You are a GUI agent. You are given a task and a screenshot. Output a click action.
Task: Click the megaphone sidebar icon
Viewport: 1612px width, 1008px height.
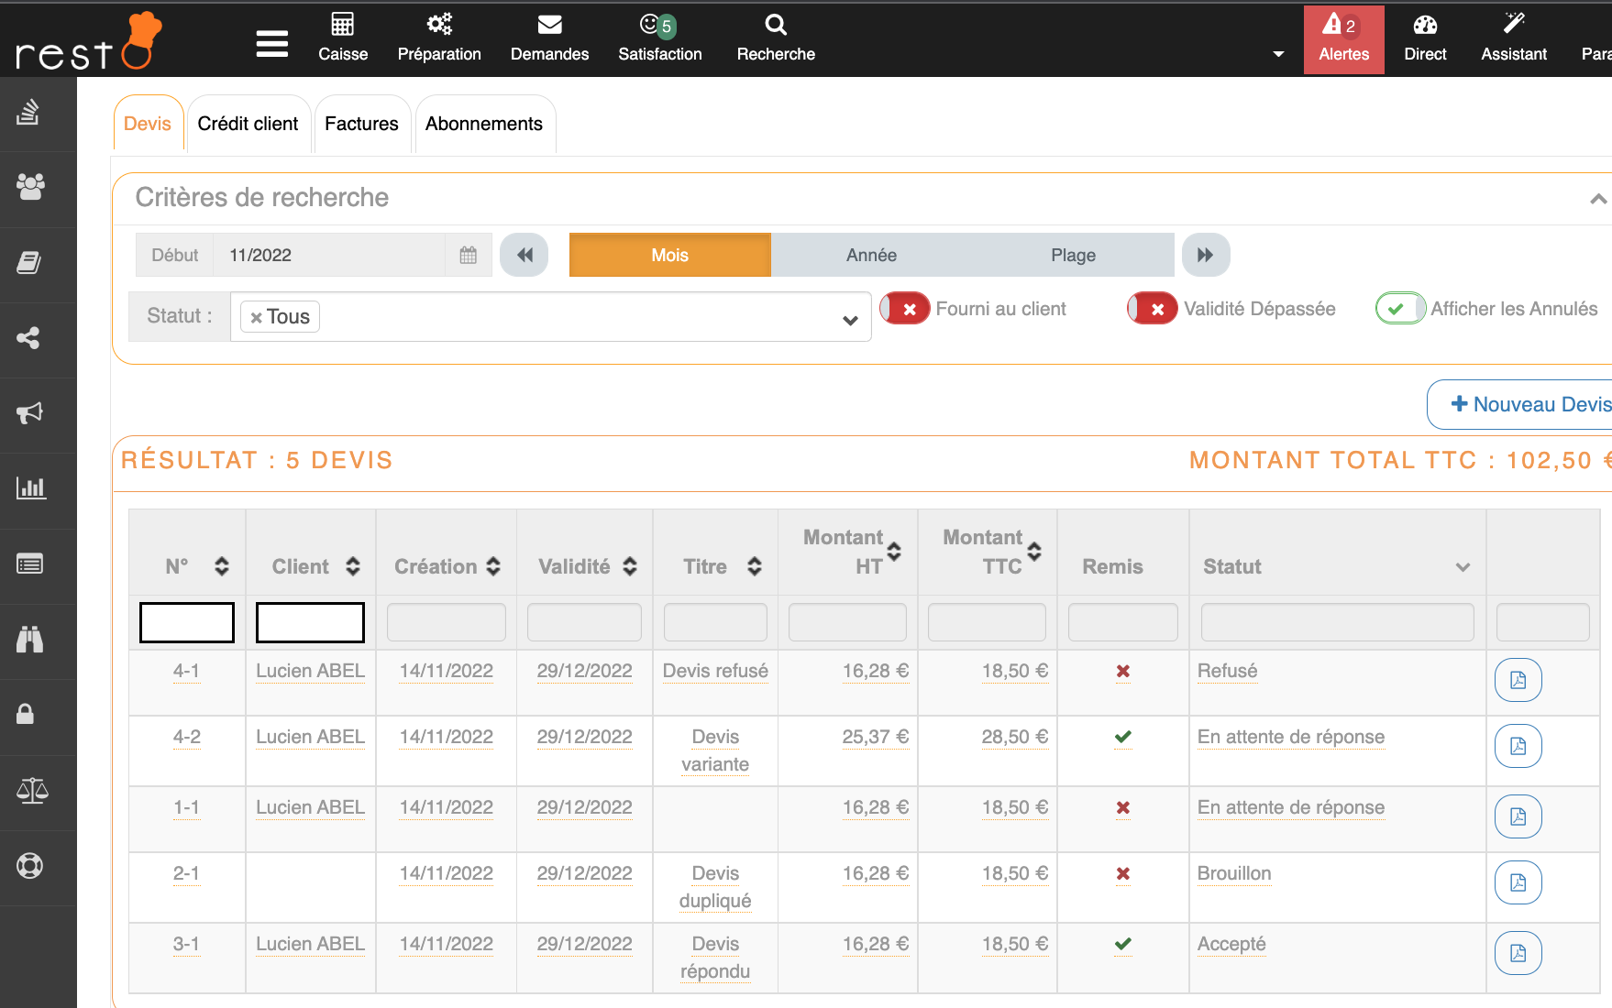[30, 413]
